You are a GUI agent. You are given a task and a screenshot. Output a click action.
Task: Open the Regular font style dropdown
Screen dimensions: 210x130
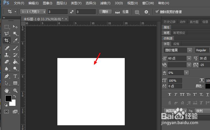[x=203, y=50]
